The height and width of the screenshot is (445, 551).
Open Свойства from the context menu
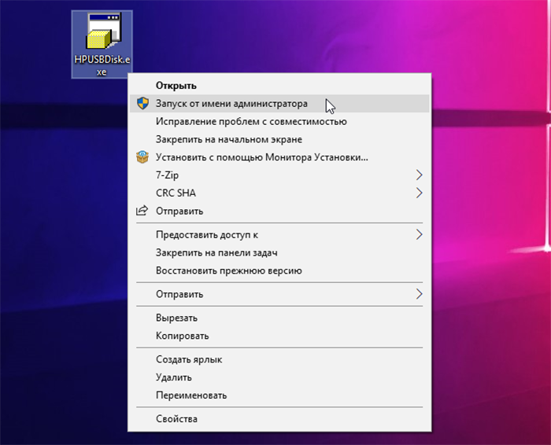279,419
